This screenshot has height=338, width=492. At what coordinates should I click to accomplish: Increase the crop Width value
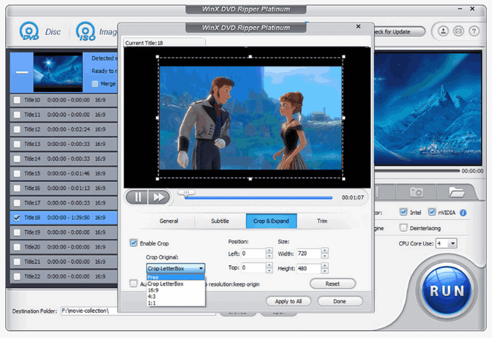[x=325, y=250]
